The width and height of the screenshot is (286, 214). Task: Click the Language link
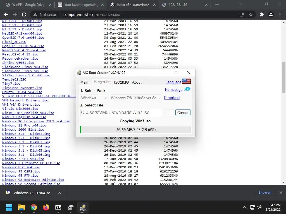[173, 82]
